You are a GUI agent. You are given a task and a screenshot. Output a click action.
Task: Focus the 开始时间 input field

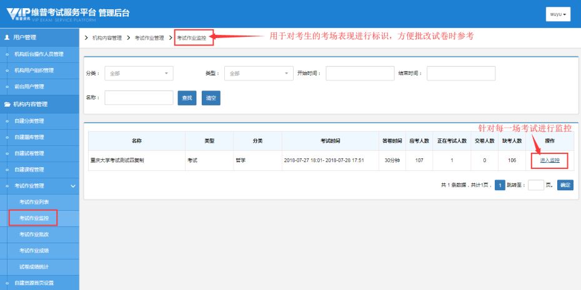(x=360, y=73)
